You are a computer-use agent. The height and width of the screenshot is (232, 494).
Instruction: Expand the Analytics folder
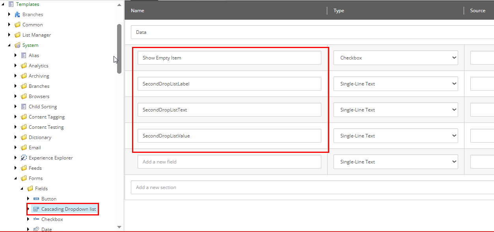(15, 66)
